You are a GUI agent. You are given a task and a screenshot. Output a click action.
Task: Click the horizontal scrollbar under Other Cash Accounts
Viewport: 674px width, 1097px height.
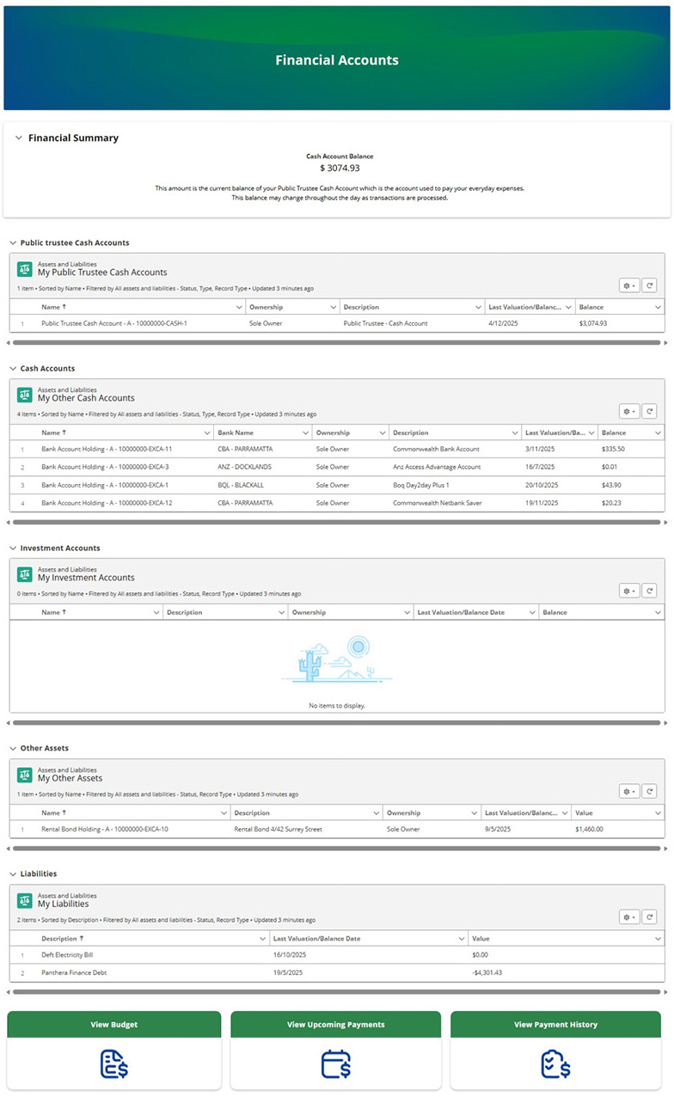(x=336, y=522)
